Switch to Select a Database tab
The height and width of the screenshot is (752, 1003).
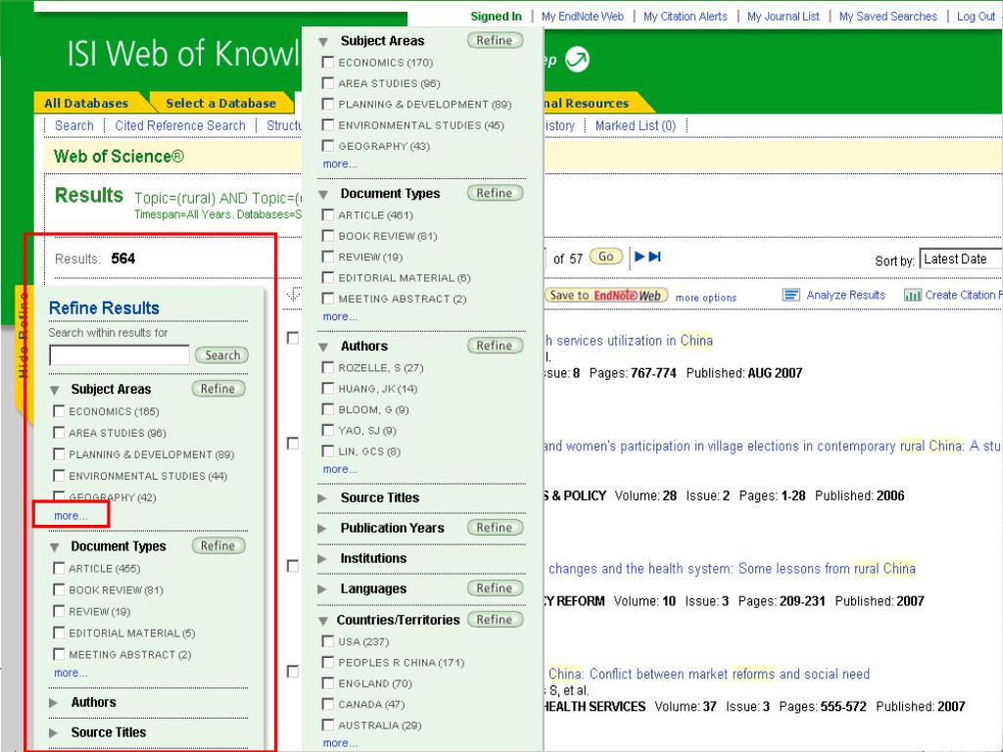220,103
